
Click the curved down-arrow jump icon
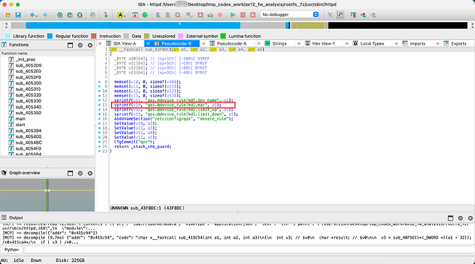tap(106, 15)
